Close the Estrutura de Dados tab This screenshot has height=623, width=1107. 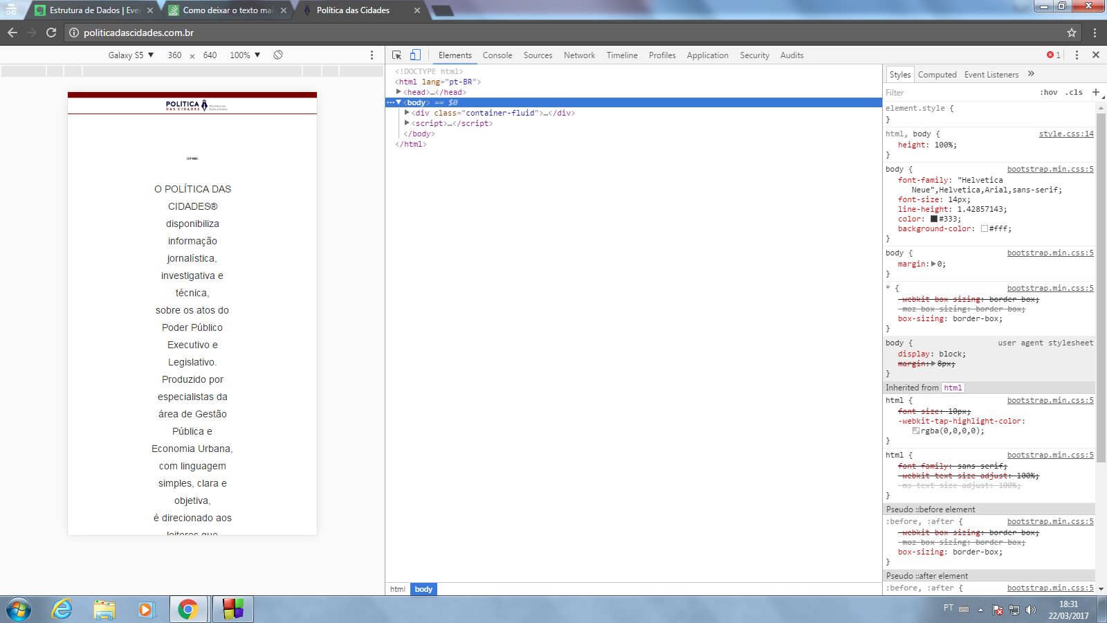150,10
